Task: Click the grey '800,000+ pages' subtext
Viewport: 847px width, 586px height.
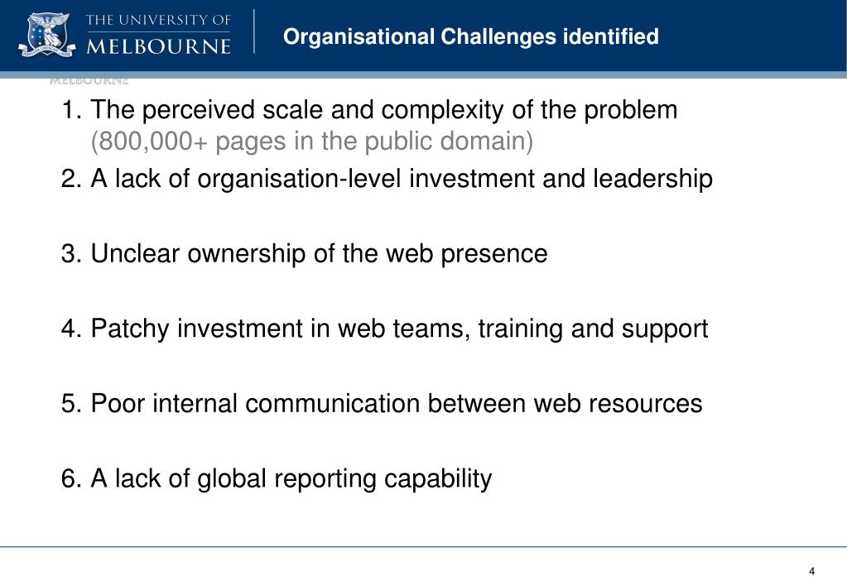Action: 311,142
